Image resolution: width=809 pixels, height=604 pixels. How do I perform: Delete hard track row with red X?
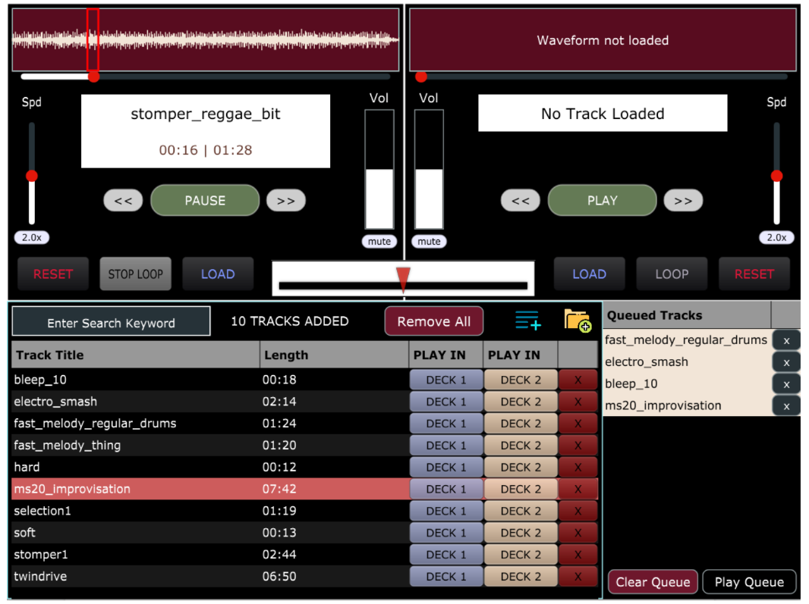(x=578, y=468)
